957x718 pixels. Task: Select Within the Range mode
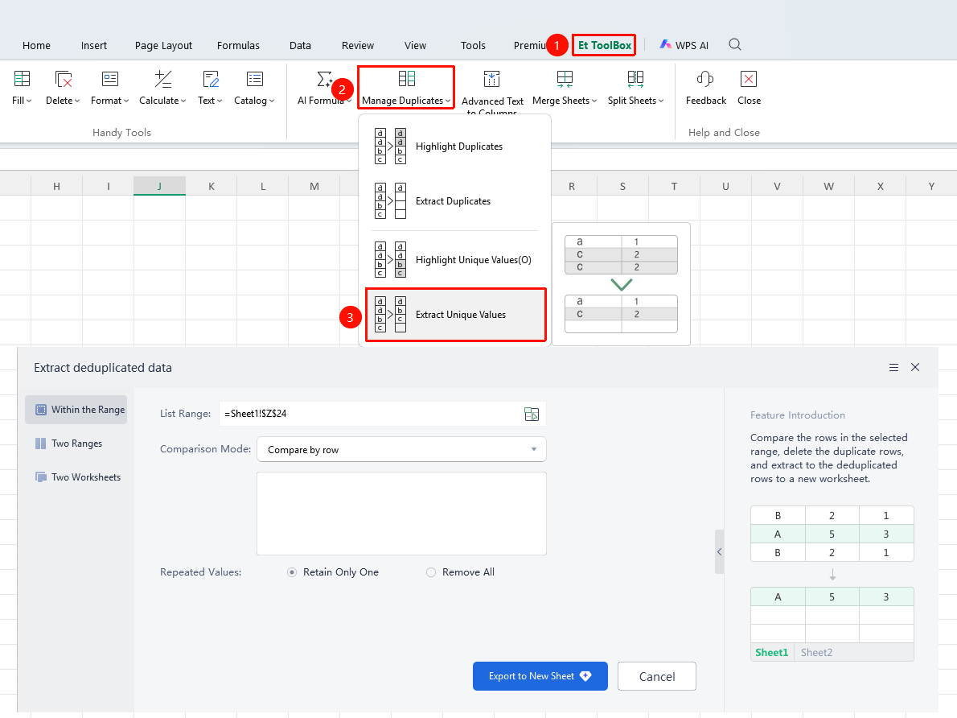[x=76, y=410]
